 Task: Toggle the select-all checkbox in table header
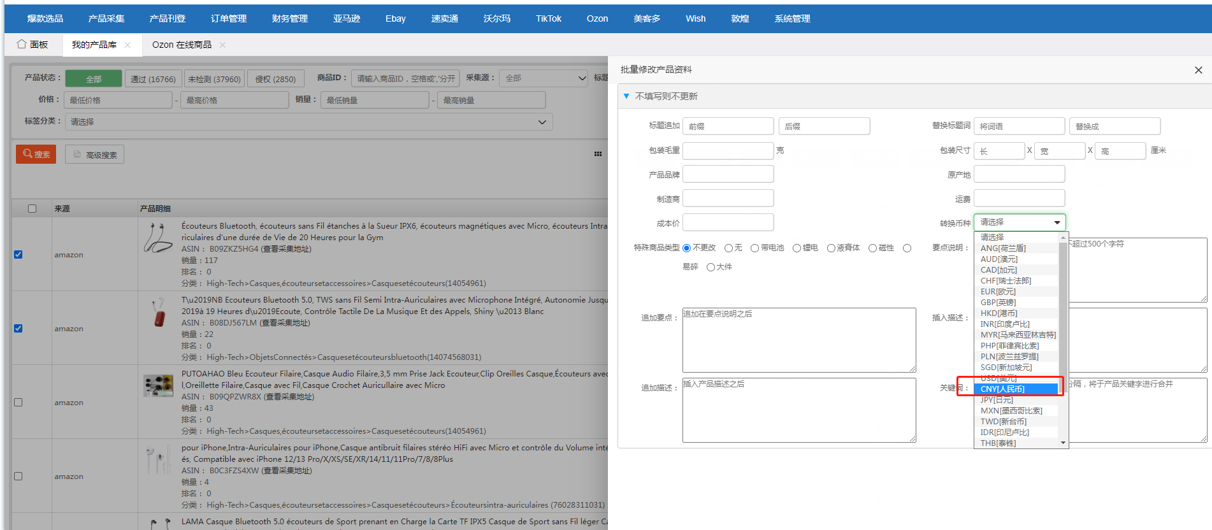pyautogui.click(x=32, y=208)
